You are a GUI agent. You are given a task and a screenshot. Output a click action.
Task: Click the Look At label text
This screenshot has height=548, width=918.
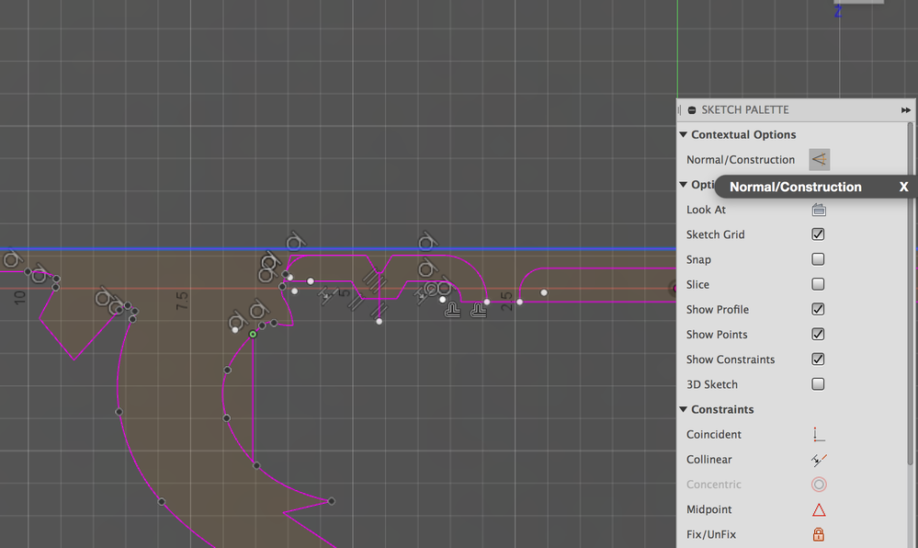(x=706, y=210)
